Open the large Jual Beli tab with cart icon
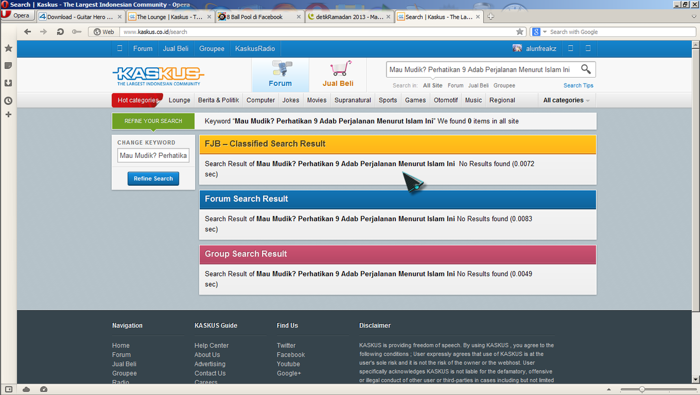The height and width of the screenshot is (395, 700). pos(338,74)
